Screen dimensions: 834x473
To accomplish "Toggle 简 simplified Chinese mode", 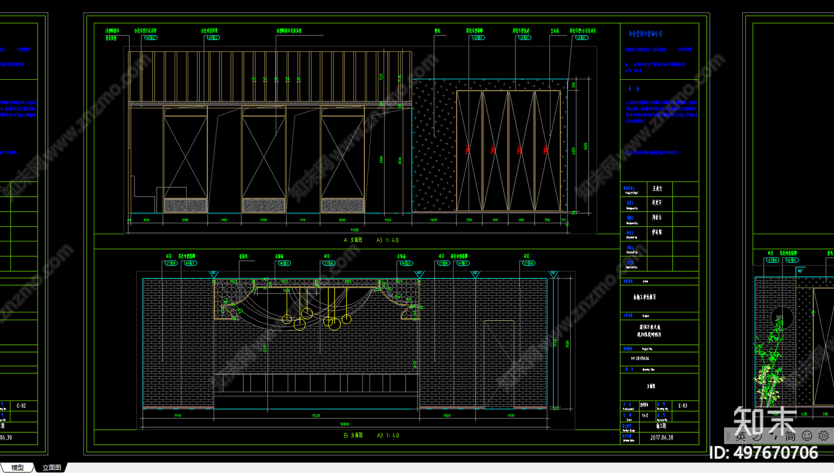I will 790,435.
